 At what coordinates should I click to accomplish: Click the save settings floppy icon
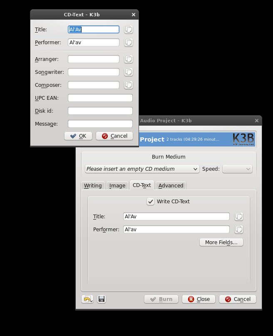tap(102, 299)
